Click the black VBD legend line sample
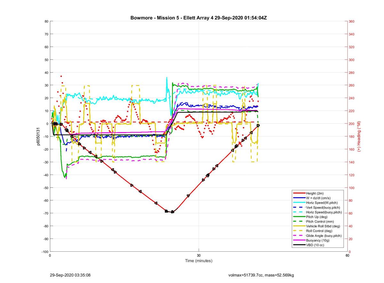The height and width of the screenshot is (283, 384). (299, 245)
